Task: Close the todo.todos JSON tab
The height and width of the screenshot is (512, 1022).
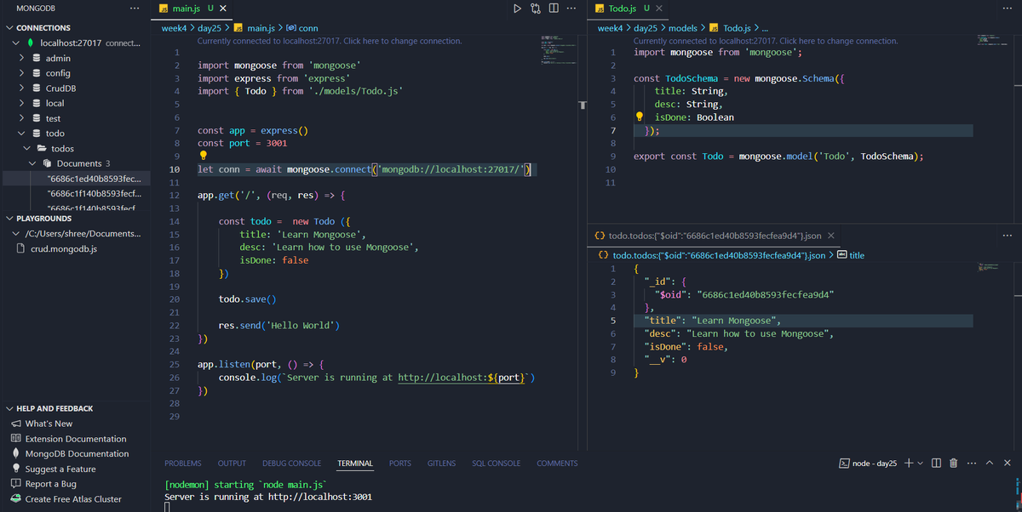Action: click(x=831, y=236)
